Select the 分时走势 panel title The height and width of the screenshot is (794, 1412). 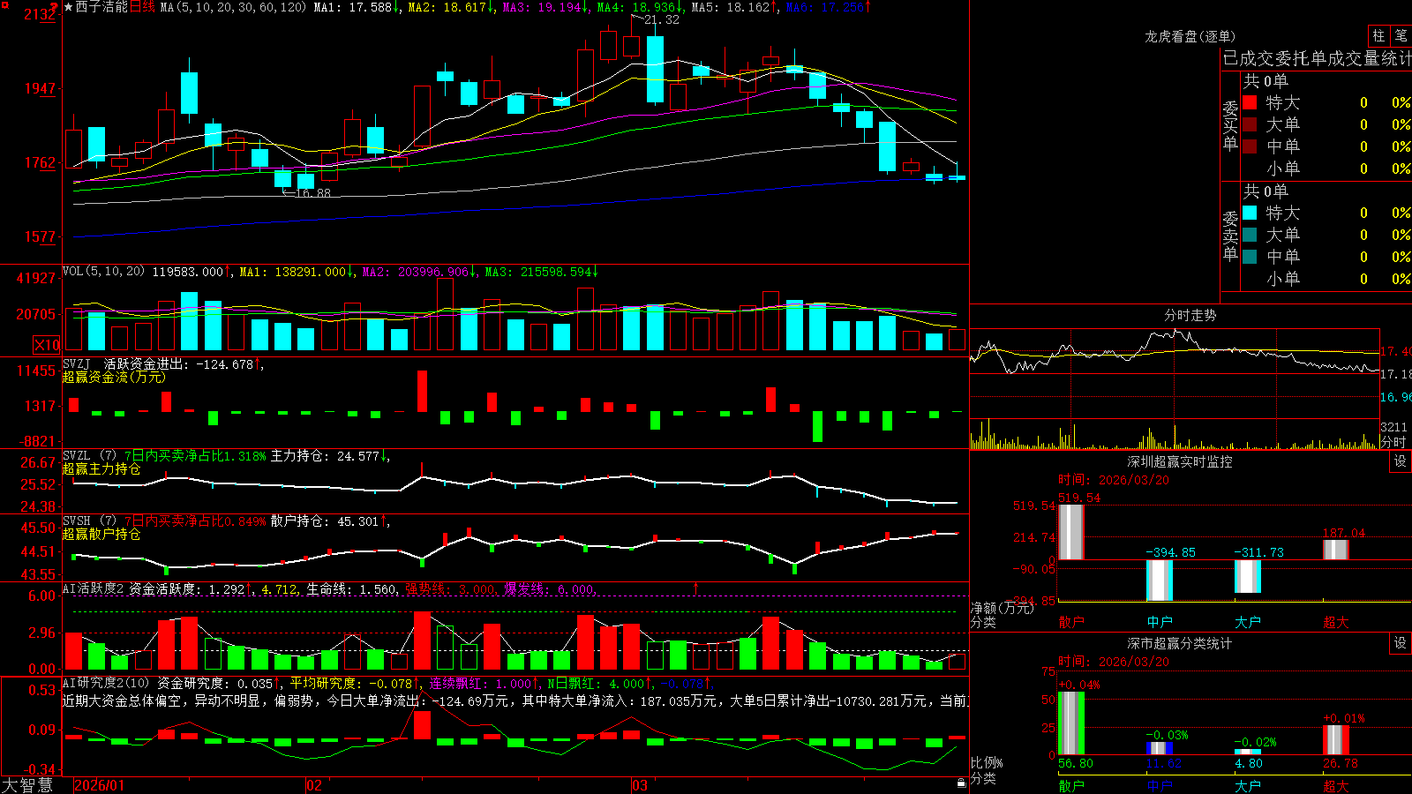[x=1190, y=315]
